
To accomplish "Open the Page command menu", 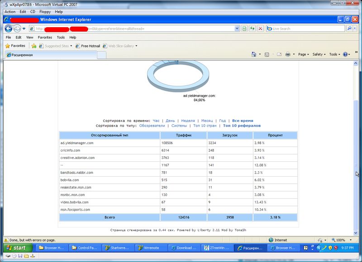I will pos(303,54).
